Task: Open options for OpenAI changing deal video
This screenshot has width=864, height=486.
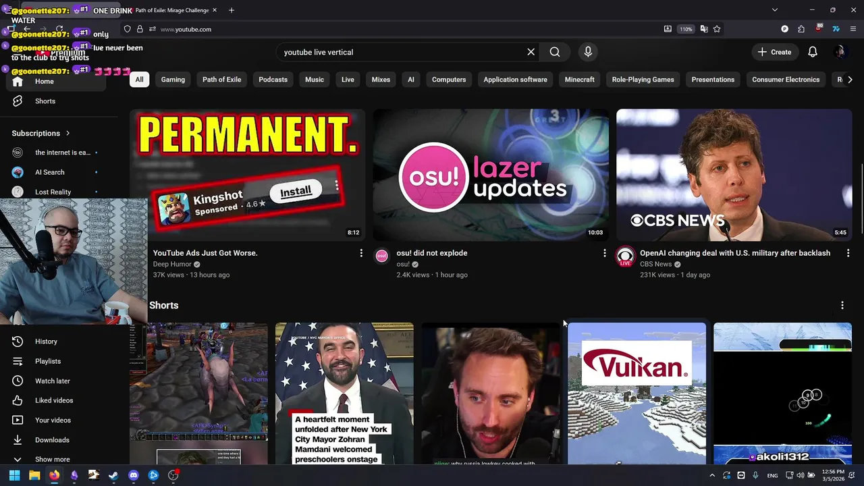Action: [848, 253]
